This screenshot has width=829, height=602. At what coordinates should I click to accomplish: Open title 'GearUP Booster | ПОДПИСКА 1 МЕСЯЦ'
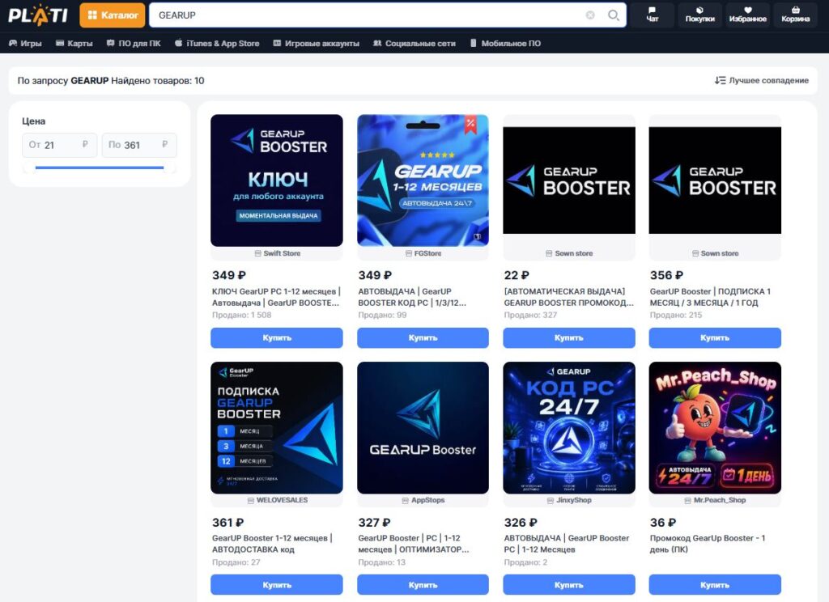(710, 297)
